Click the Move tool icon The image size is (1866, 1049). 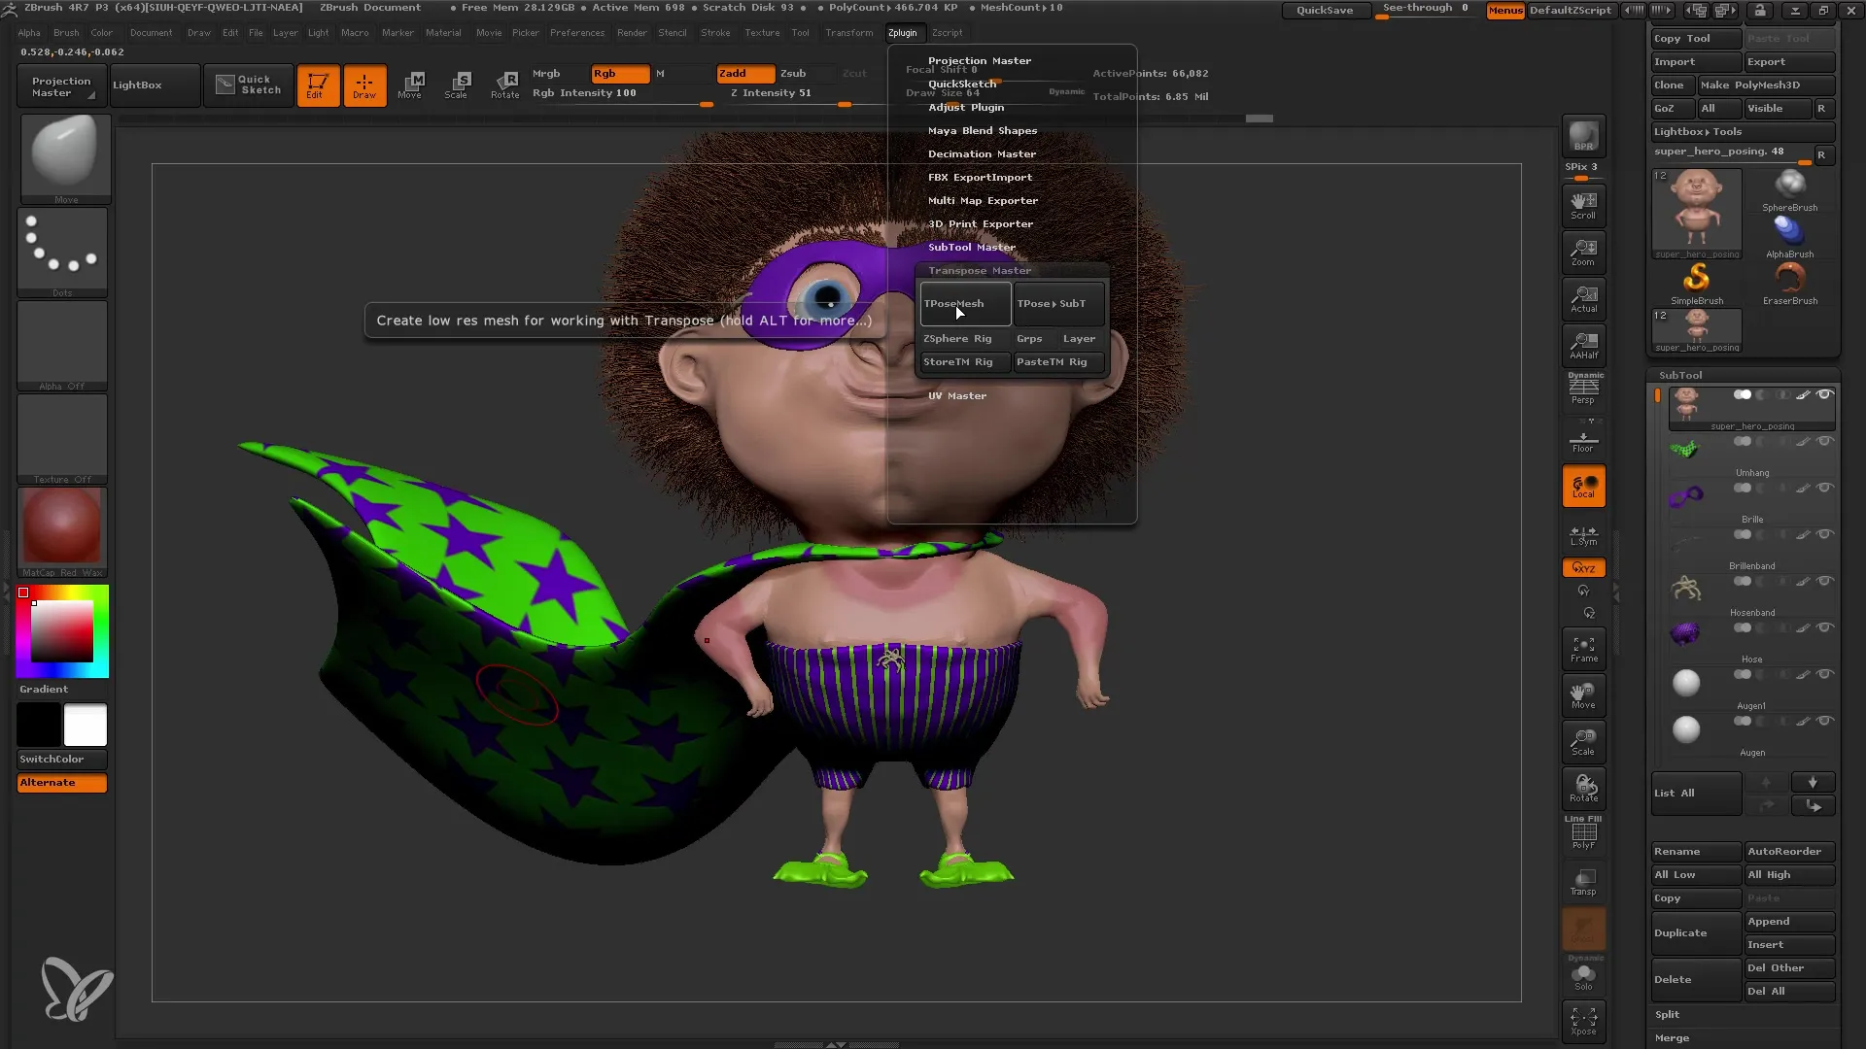pos(409,84)
